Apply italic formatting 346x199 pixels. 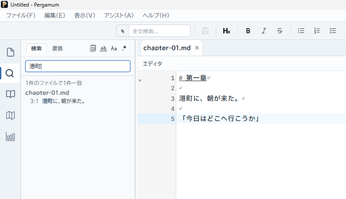coord(264,31)
